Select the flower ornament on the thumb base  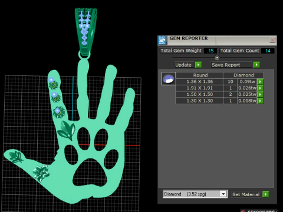pyautogui.click(x=41, y=173)
